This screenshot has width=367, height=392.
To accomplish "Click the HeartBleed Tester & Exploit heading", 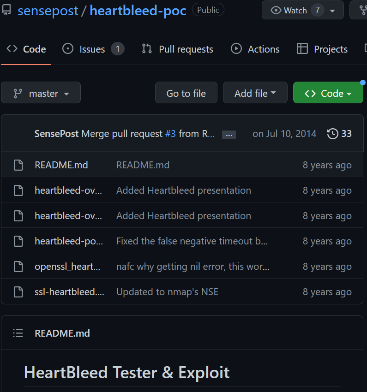I will click(127, 373).
